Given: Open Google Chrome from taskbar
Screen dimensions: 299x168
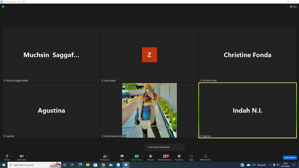Looking at the screenshot, I should [103, 165].
